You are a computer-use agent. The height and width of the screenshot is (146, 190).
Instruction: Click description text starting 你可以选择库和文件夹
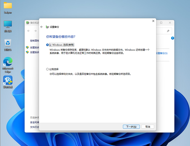point(90,74)
